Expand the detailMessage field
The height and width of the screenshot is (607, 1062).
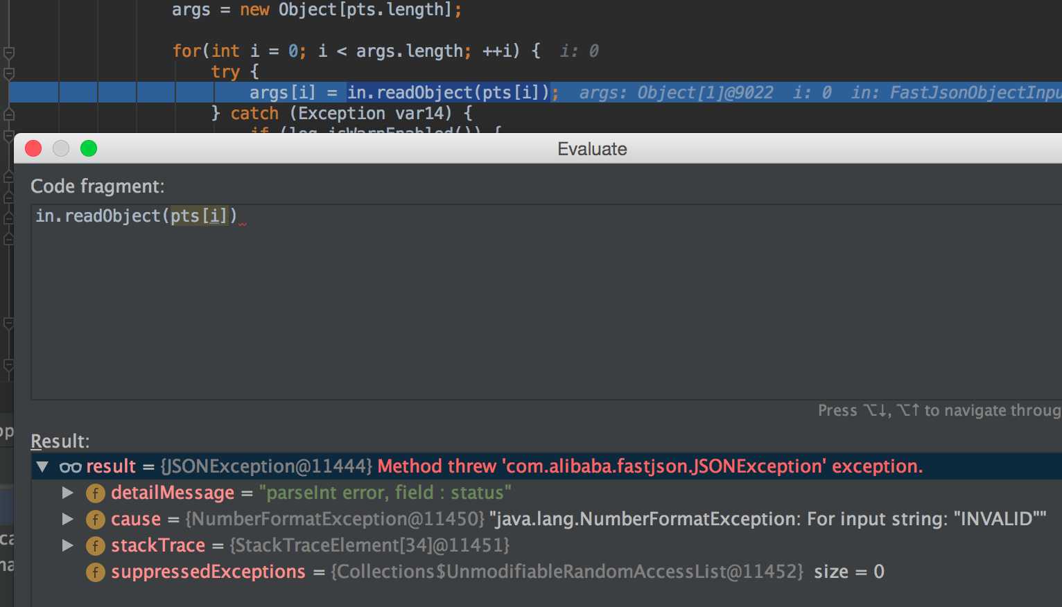[x=67, y=493]
